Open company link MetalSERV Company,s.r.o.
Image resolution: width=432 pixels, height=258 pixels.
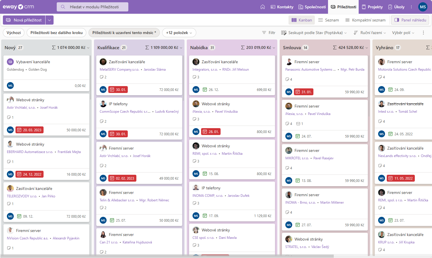(x=119, y=70)
